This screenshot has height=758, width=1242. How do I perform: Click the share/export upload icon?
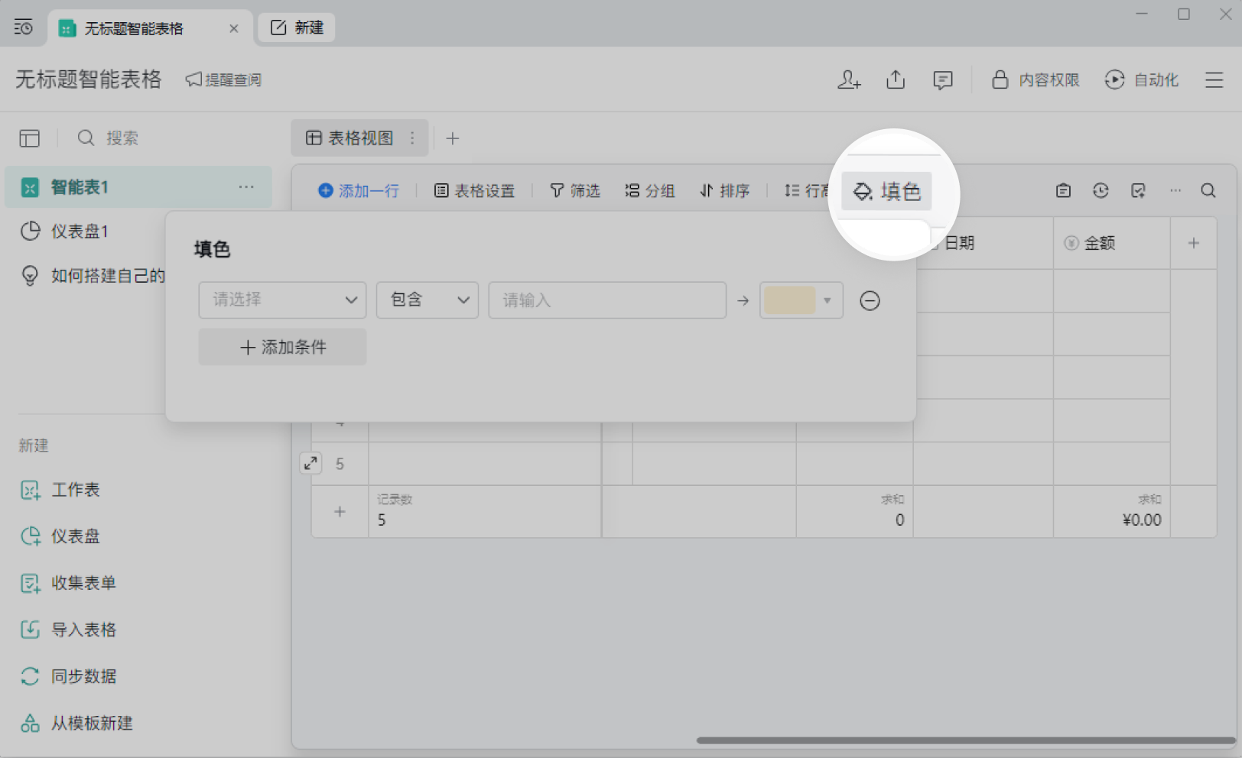click(896, 79)
